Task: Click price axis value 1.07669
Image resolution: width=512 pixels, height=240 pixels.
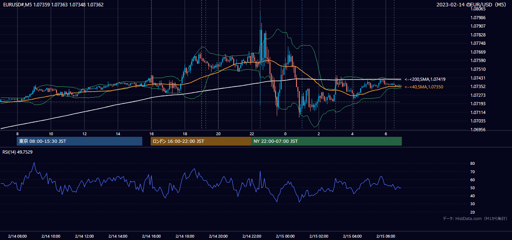Action: pos(478,52)
